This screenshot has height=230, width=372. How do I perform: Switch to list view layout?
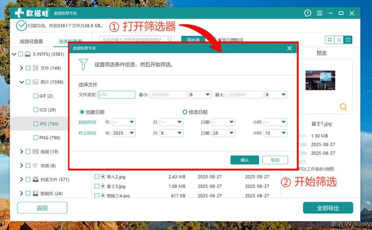point(338,39)
